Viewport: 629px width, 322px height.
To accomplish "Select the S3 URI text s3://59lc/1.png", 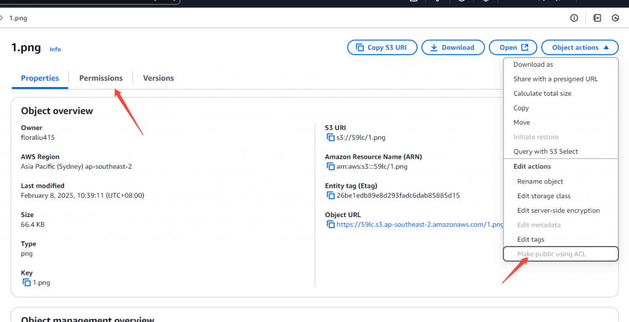I will [x=361, y=138].
